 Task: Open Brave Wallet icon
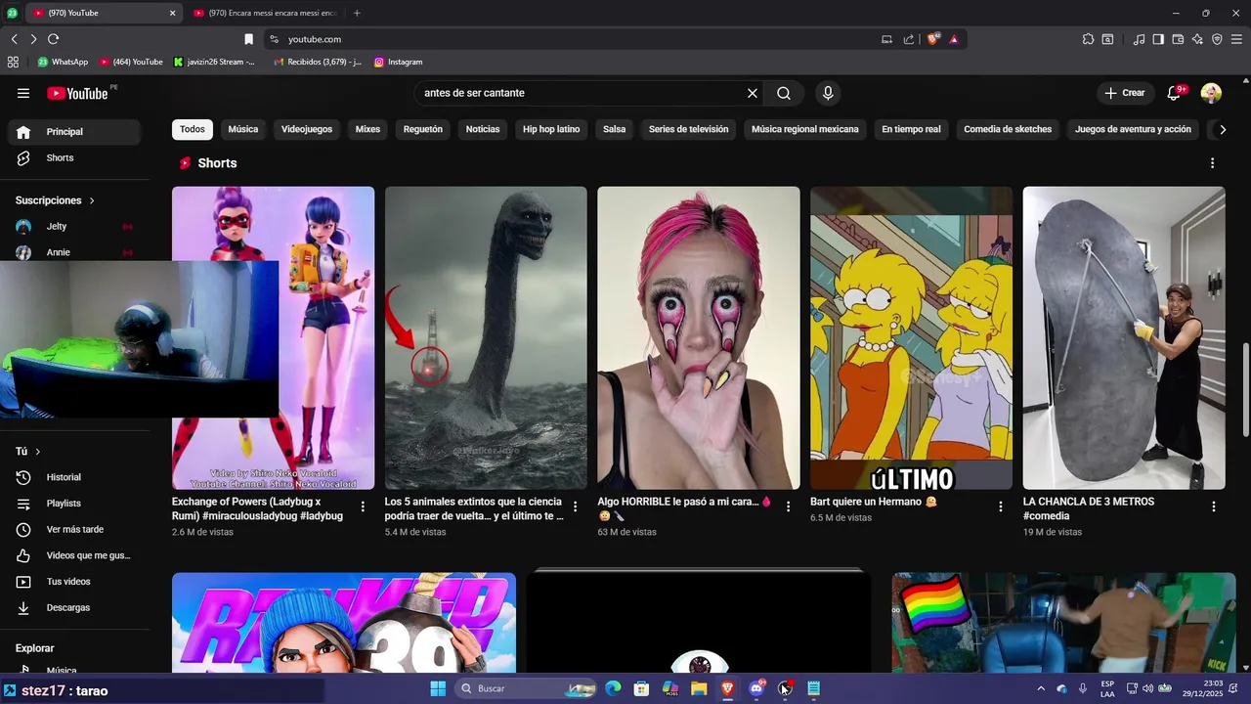pyautogui.click(x=1178, y=39)
